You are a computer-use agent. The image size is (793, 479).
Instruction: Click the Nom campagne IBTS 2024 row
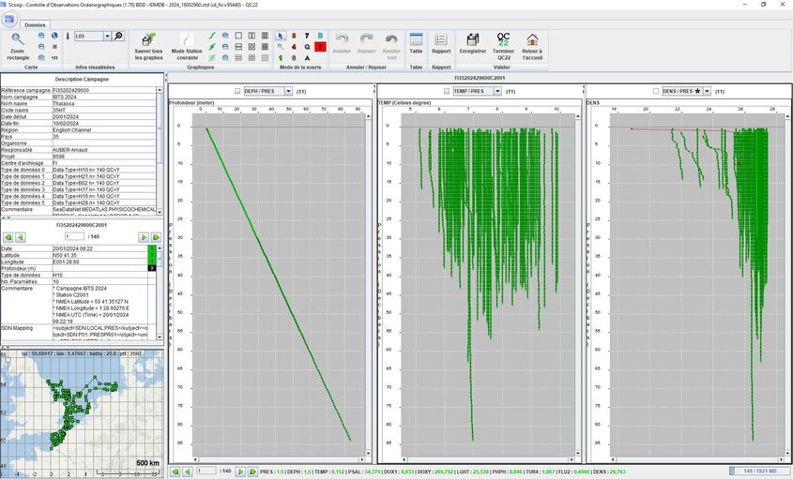(x=79, y=97)
